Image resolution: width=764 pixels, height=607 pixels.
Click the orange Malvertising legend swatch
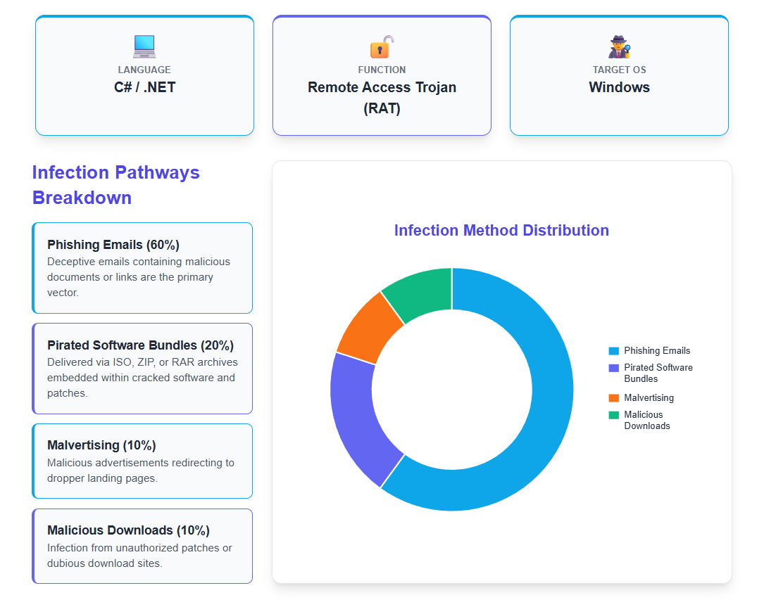pos(614,397)
